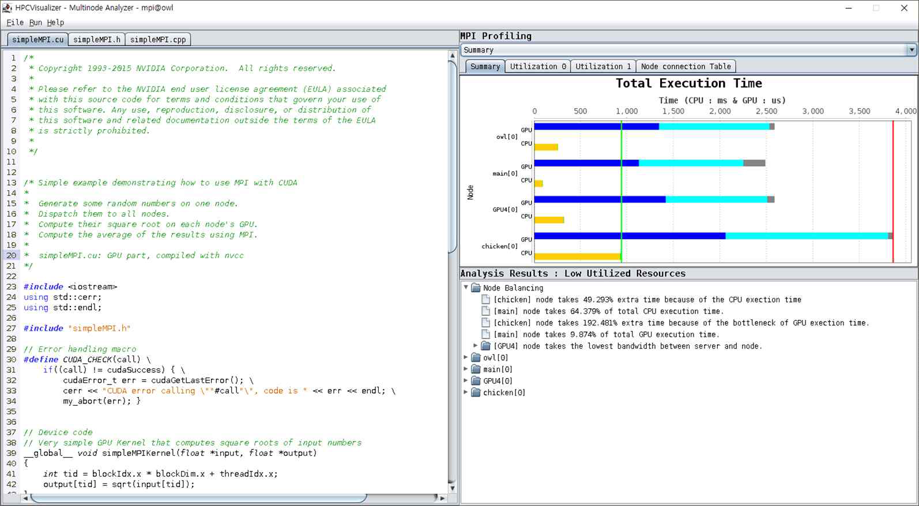Switch to the simpleMPI.cu tab
The height and width of the screenshot is (506, 919).
click(37, 40)
